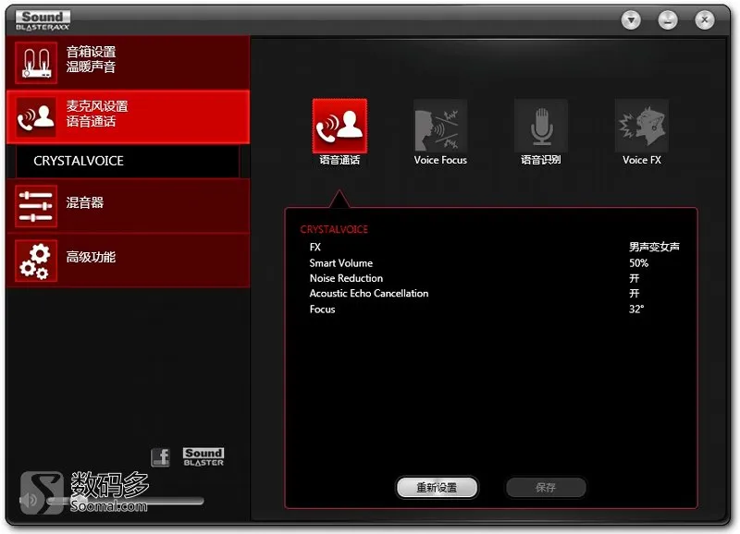Choose the Voice FX icon
This screenshot has height=534, width=740.
point(641,126)
